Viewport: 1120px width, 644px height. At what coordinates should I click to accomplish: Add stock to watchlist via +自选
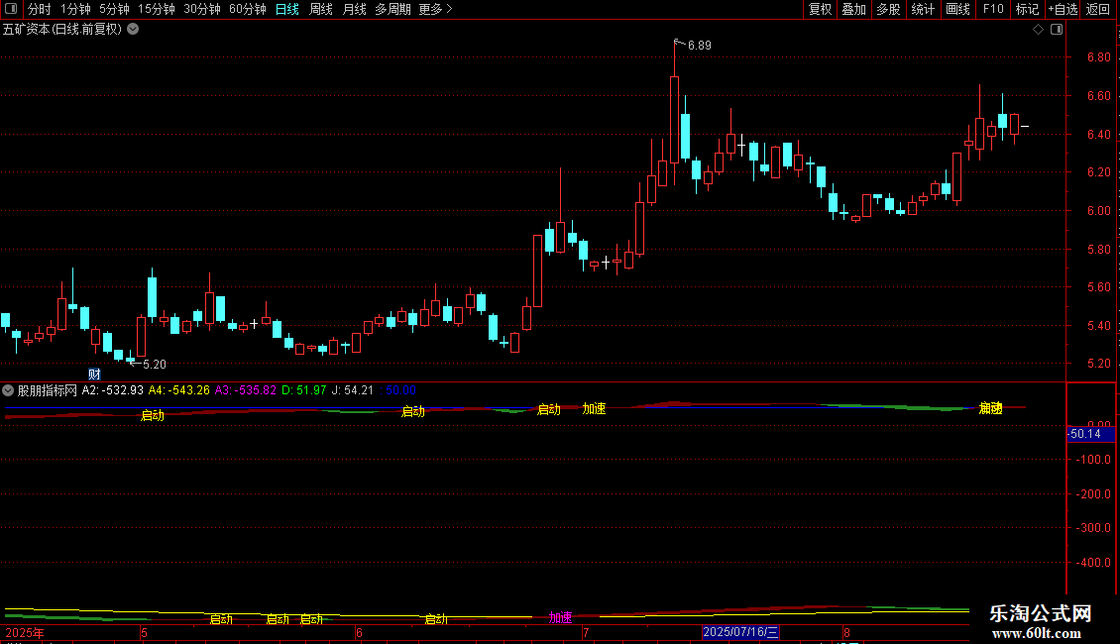1063,9
